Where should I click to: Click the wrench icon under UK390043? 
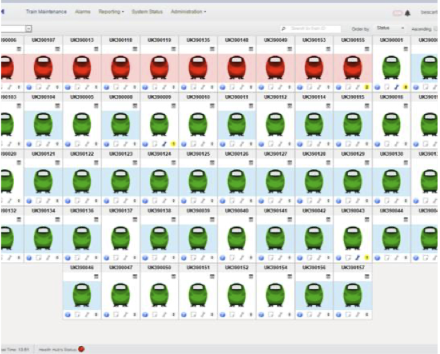point(357,257)
